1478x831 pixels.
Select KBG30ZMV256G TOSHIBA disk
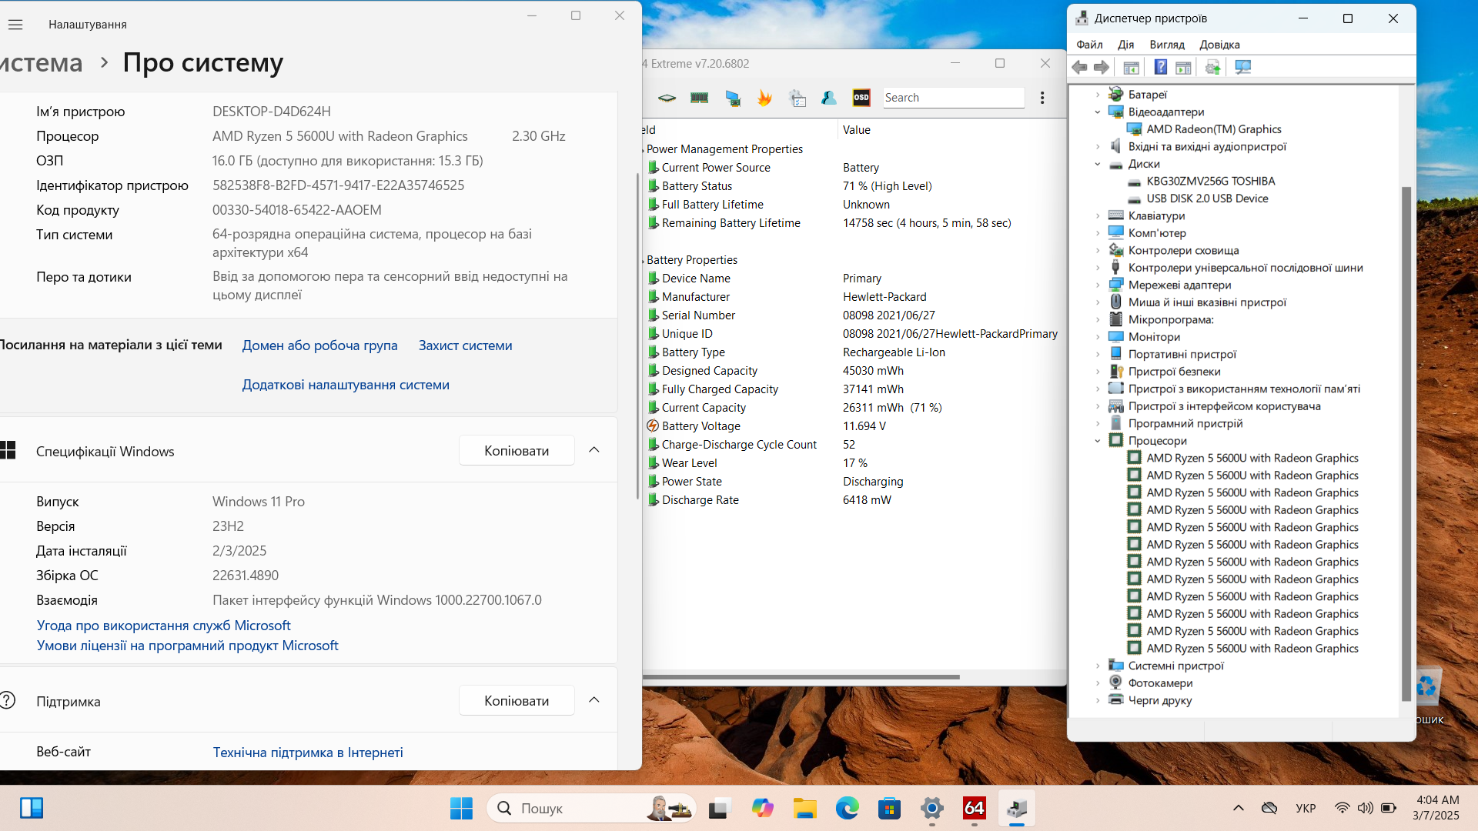pyautogui.click(x=1210, y=181)
